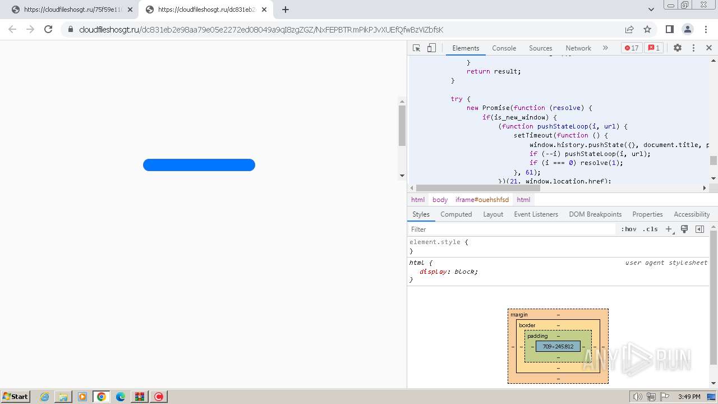Toggle the browser side panel
The image size is (718, 404).
coord(669,29)
